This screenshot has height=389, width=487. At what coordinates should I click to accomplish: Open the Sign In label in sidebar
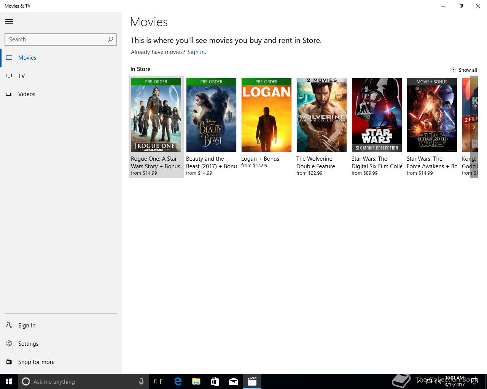27,326
